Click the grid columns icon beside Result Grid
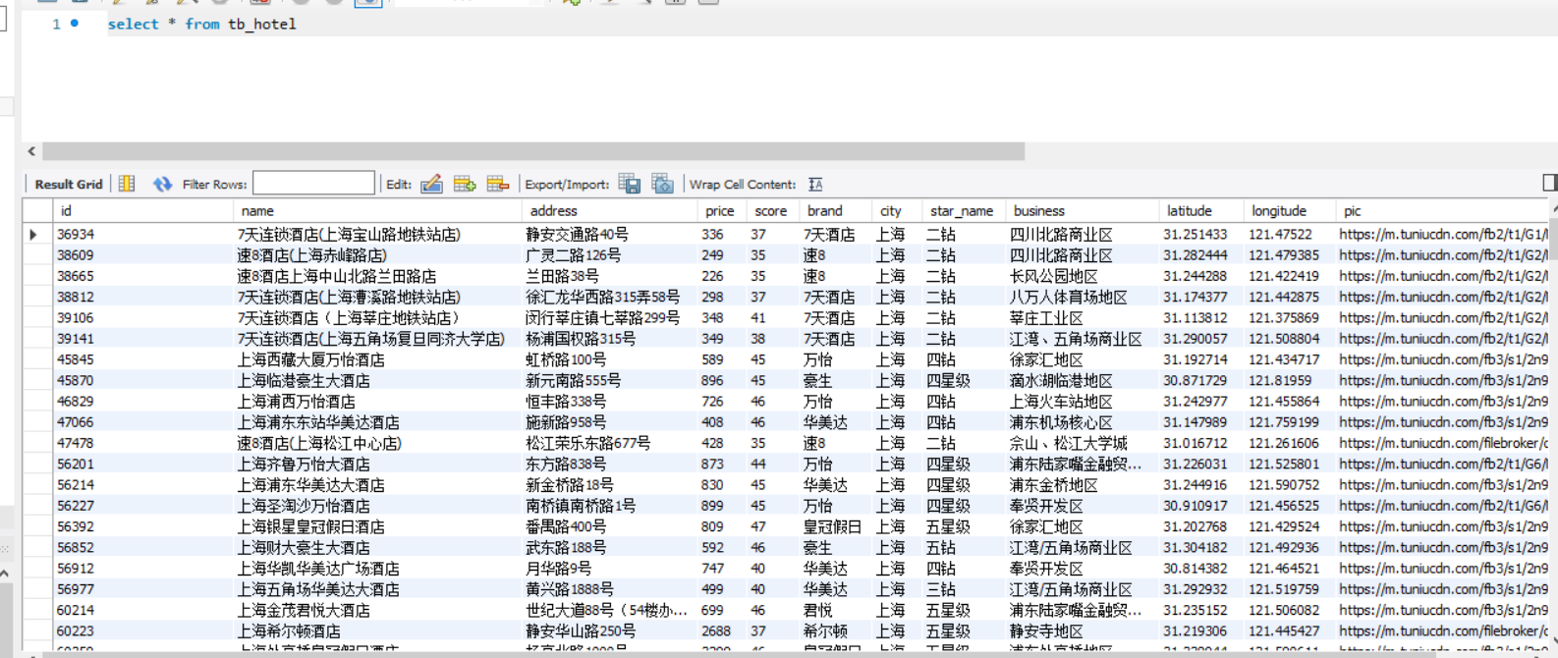Image resolution: width=1558 pixels, height=658 pixels. coord(127,184)
